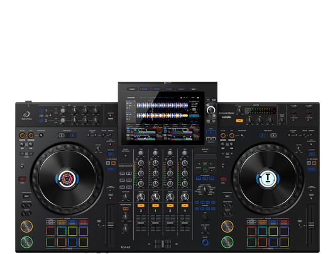Trigger the purple performance pad on left deck

pyautogui.click(x=84, y=231)
